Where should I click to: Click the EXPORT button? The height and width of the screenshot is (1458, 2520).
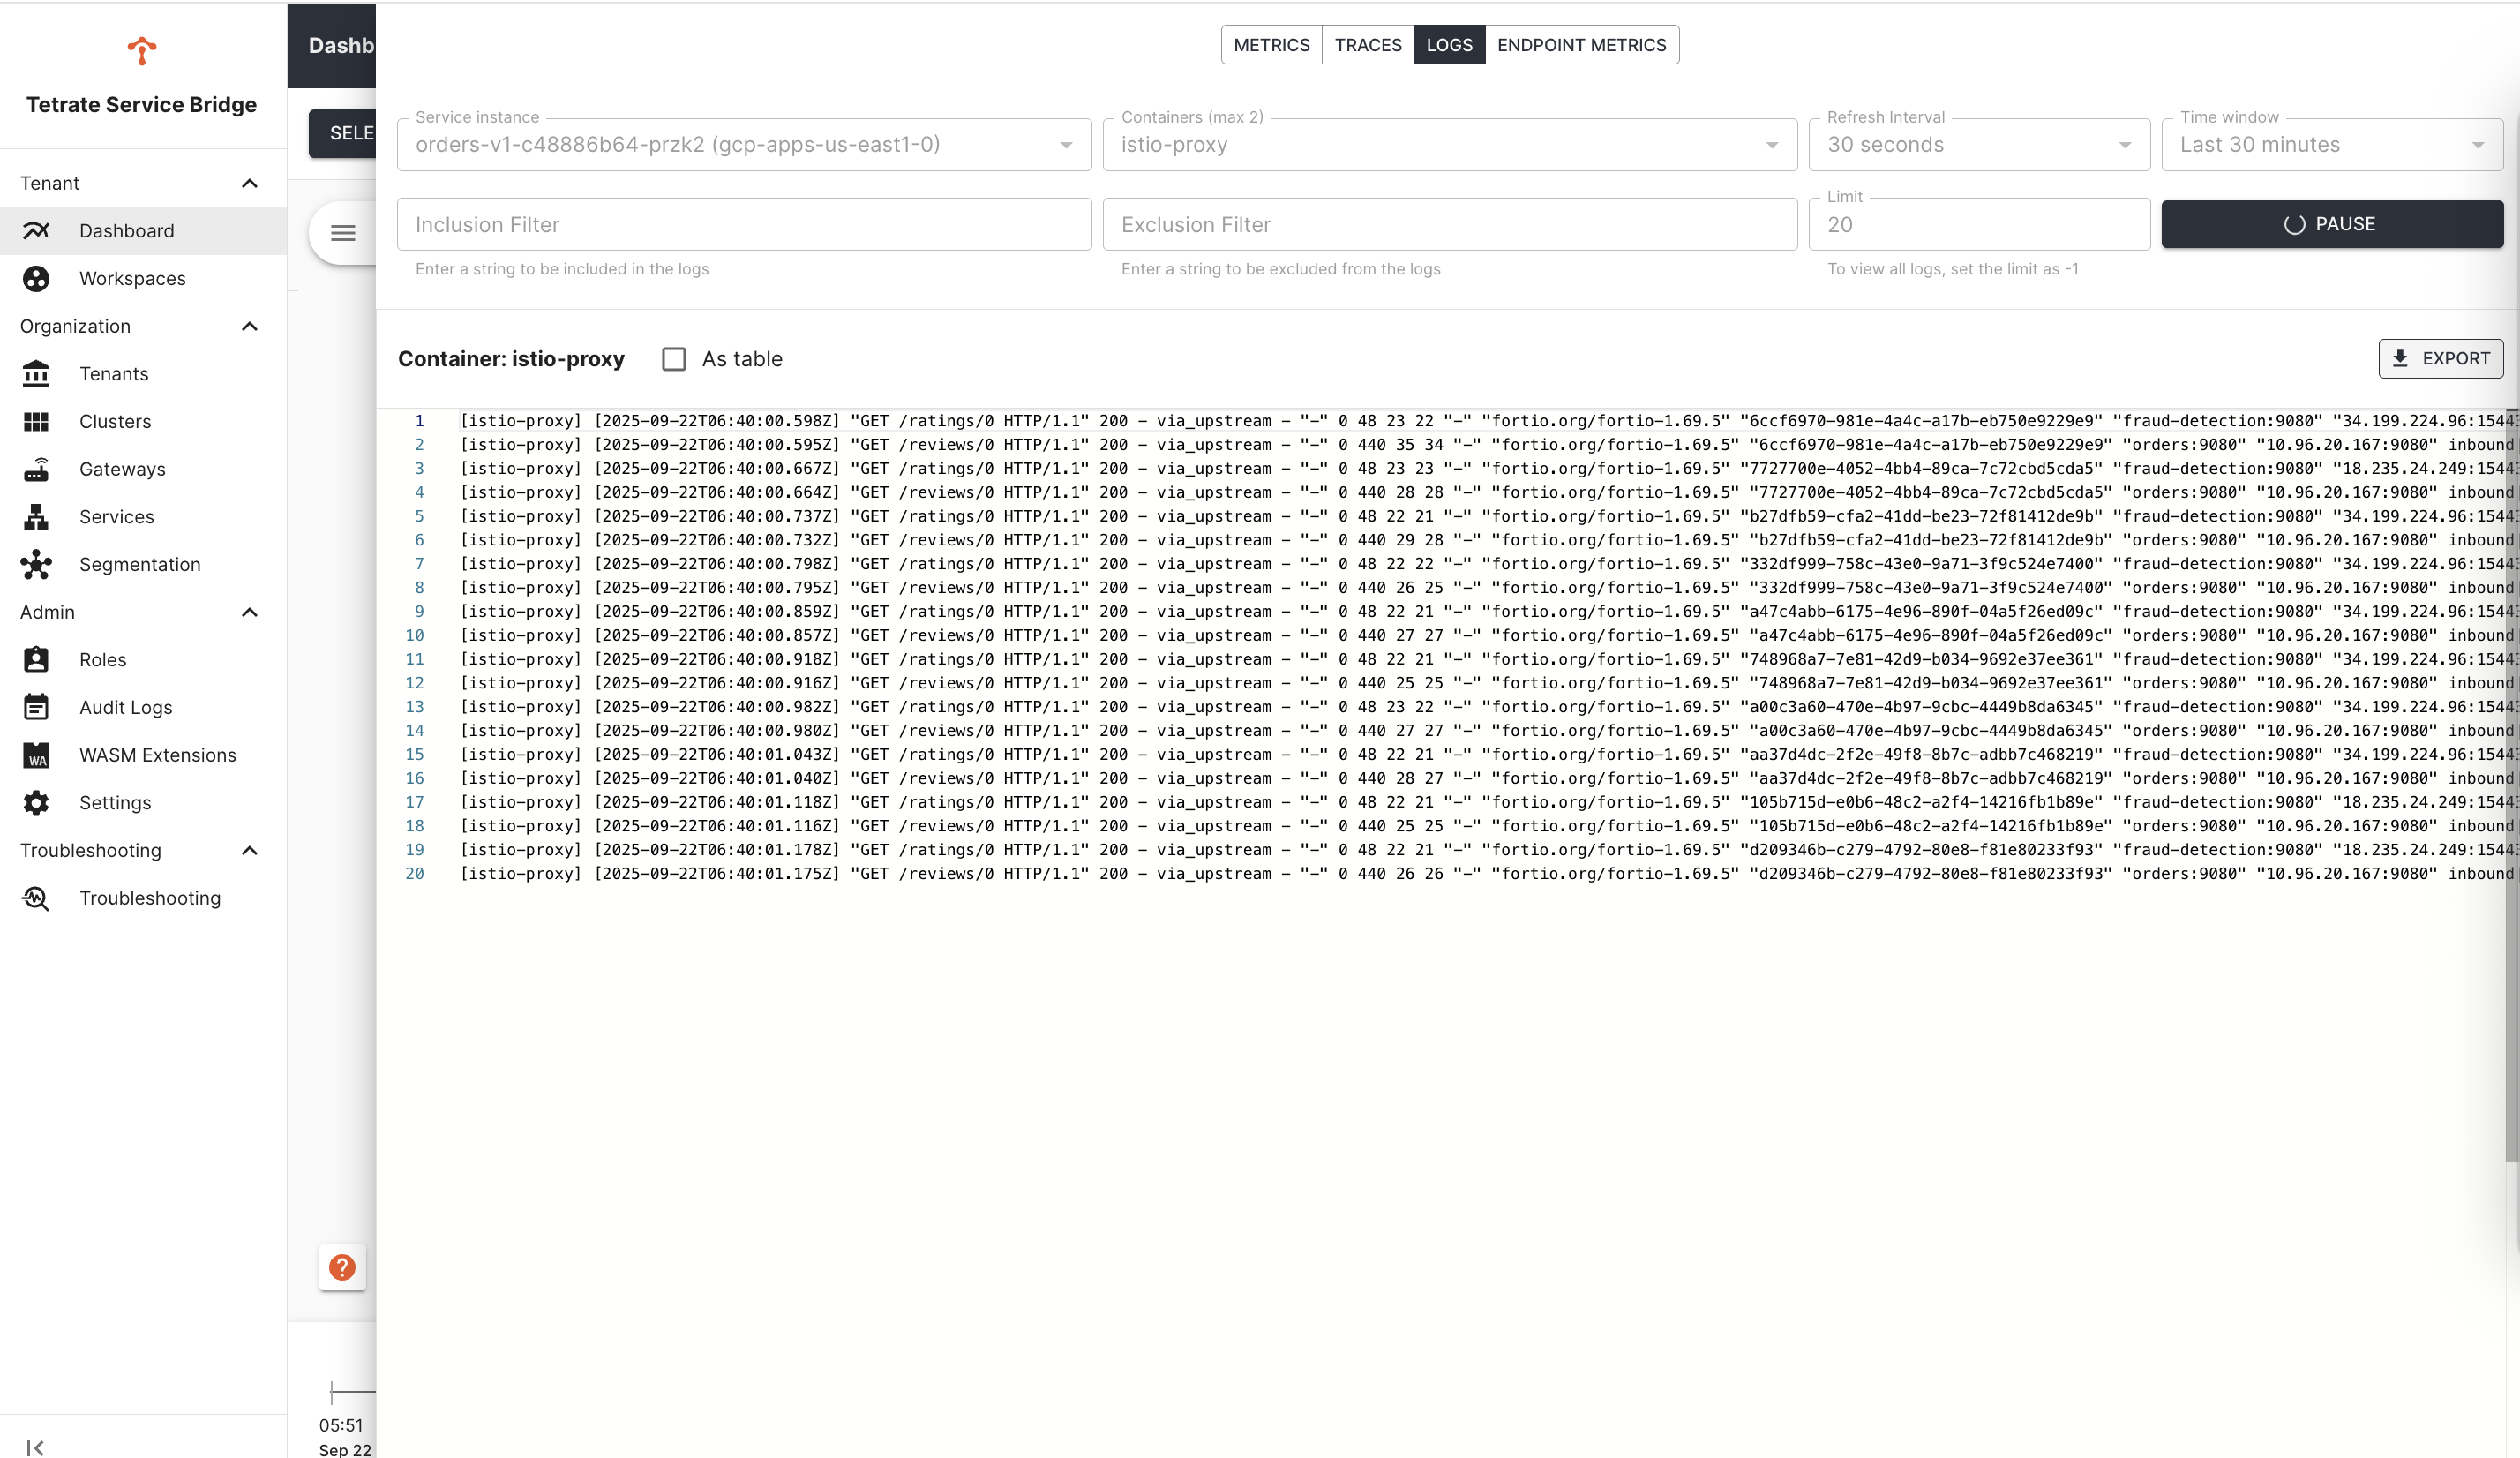(2440, 359)
